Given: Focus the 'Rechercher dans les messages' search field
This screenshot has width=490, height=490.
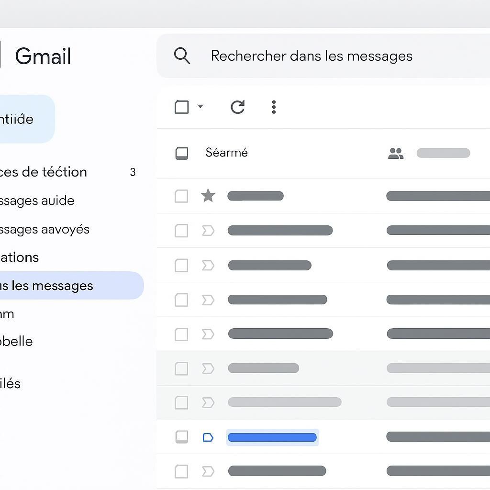Looking at the screenshot, I should coord(323,56).
